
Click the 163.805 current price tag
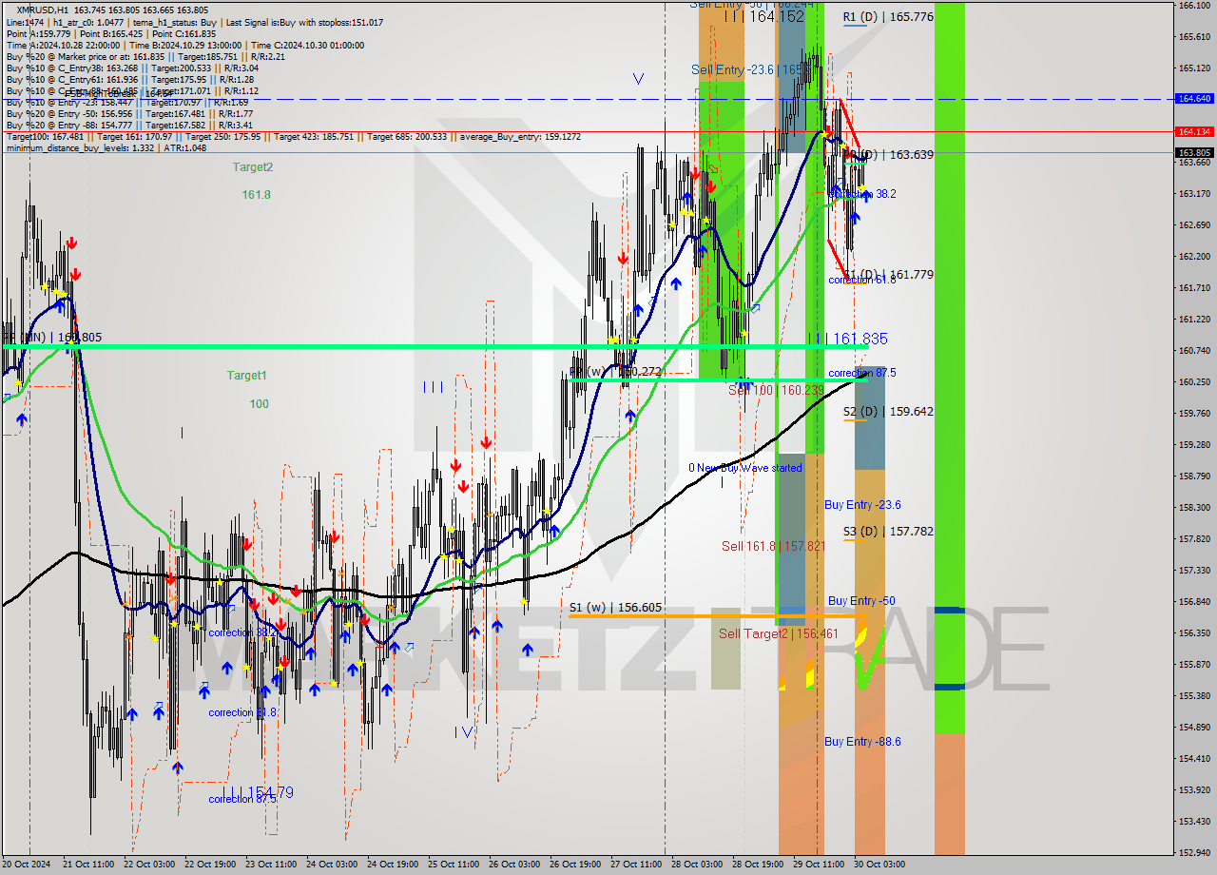tap(1194, 152)
